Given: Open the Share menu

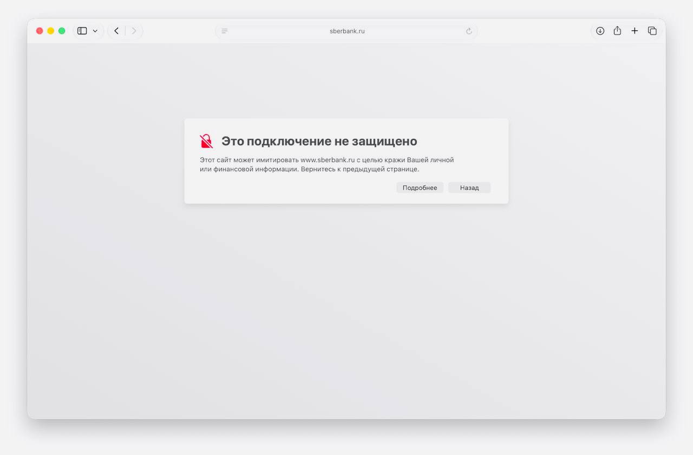Looking at the screenshot, I should (617, 31).
